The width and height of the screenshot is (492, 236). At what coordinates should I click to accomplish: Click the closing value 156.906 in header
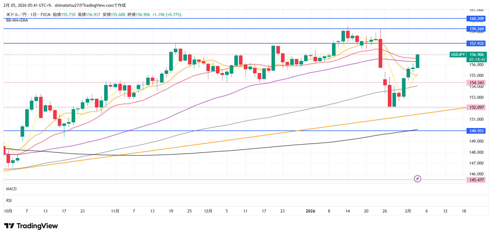[x=143, y=15]
